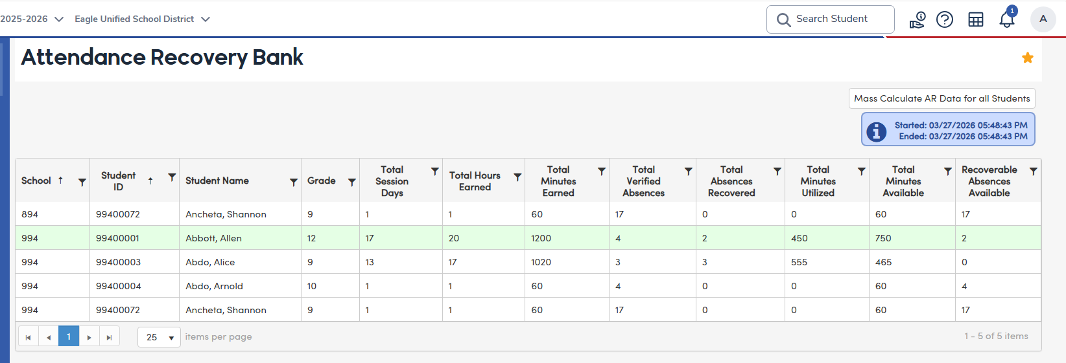Sort by Total Minutes Utilized header
This screenshot has height=363, width=1066.
(x=818, y=181)
